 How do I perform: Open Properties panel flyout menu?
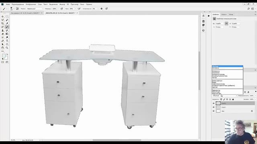[x=255, y=14]
